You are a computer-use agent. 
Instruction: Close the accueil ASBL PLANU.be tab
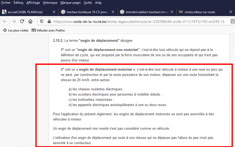pyautogui.click(x=53, y=12)
